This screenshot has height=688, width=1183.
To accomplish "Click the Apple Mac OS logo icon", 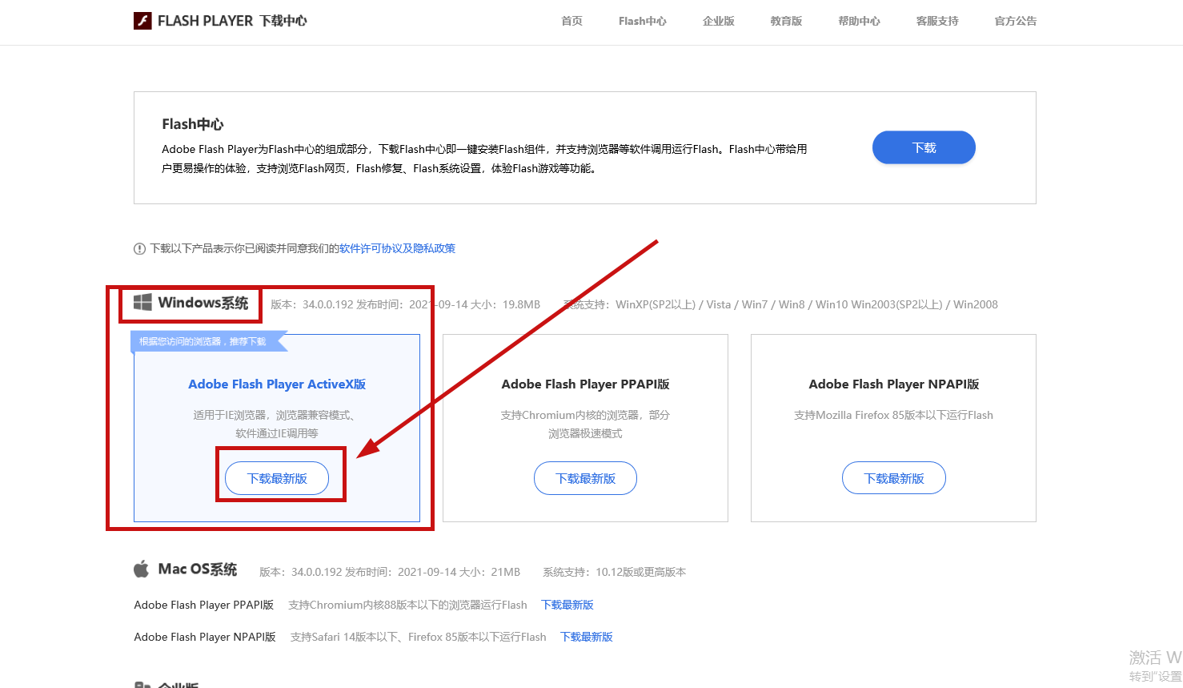I will coord(142,569).
